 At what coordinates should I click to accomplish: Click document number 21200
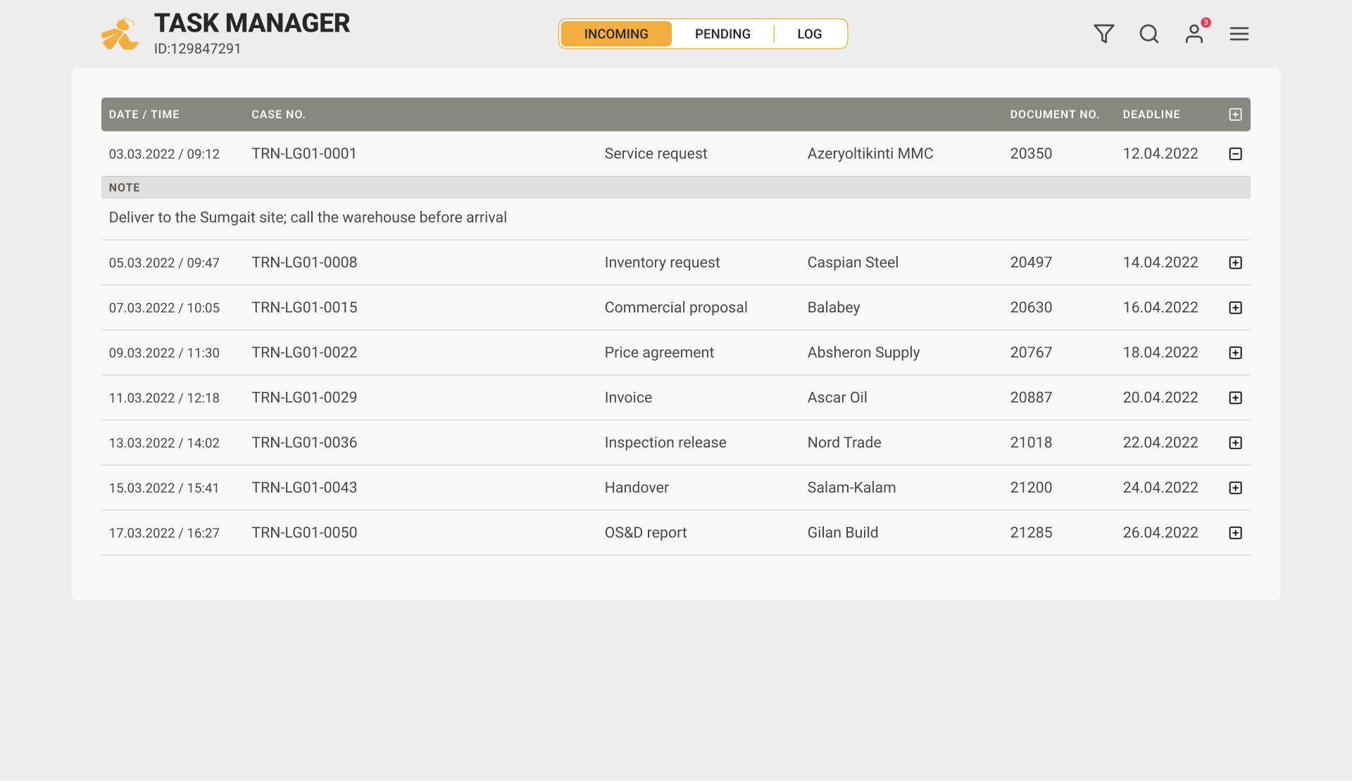coord(1031,488)
